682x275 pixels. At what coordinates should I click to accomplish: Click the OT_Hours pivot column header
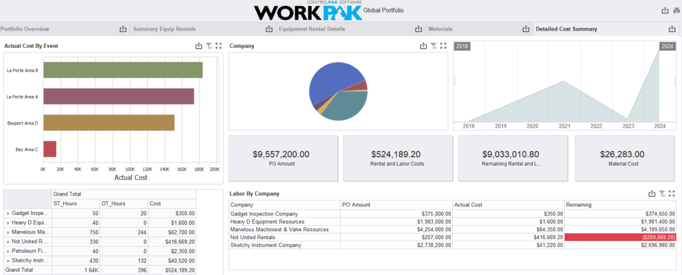[123, 203]
